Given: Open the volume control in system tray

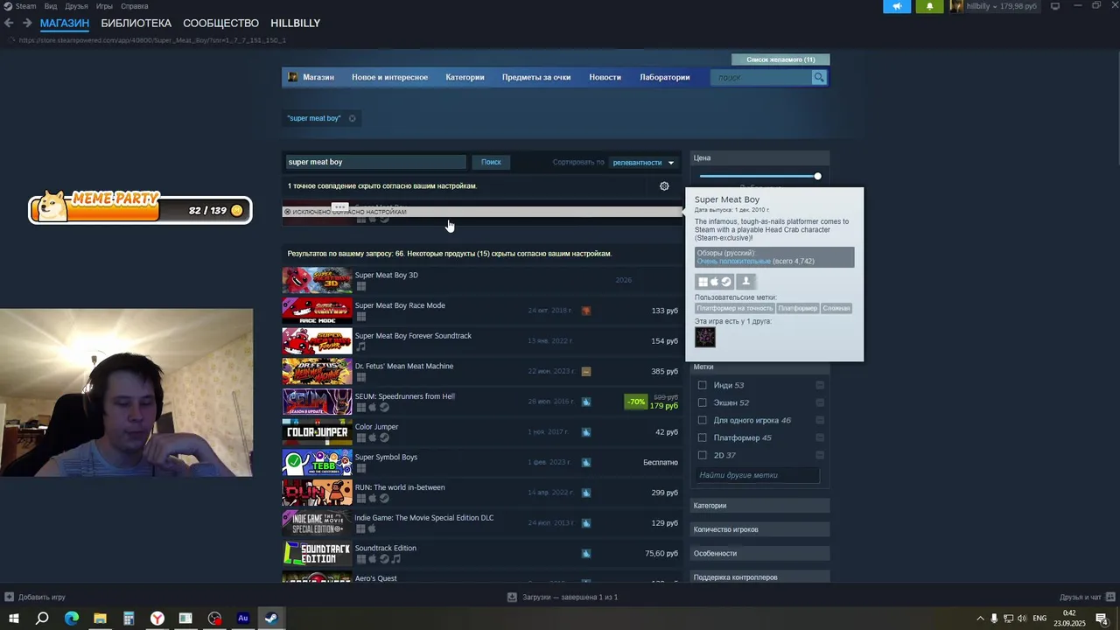Looking at the screenshot, I should point(1022,619).
